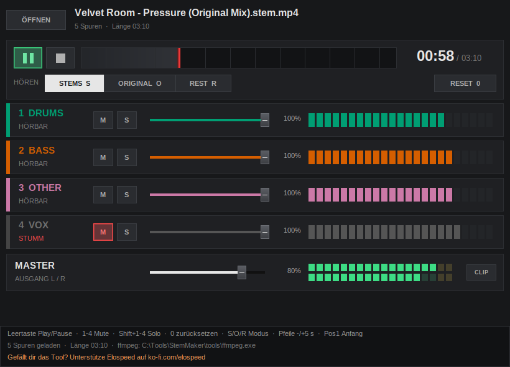Click the HÖRBAR status under BASS

33,164
